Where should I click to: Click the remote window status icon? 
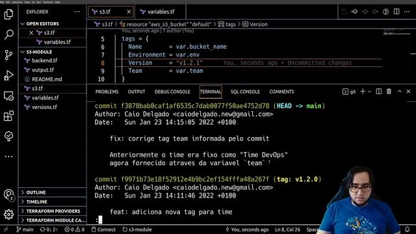click(x=6, y=229)
